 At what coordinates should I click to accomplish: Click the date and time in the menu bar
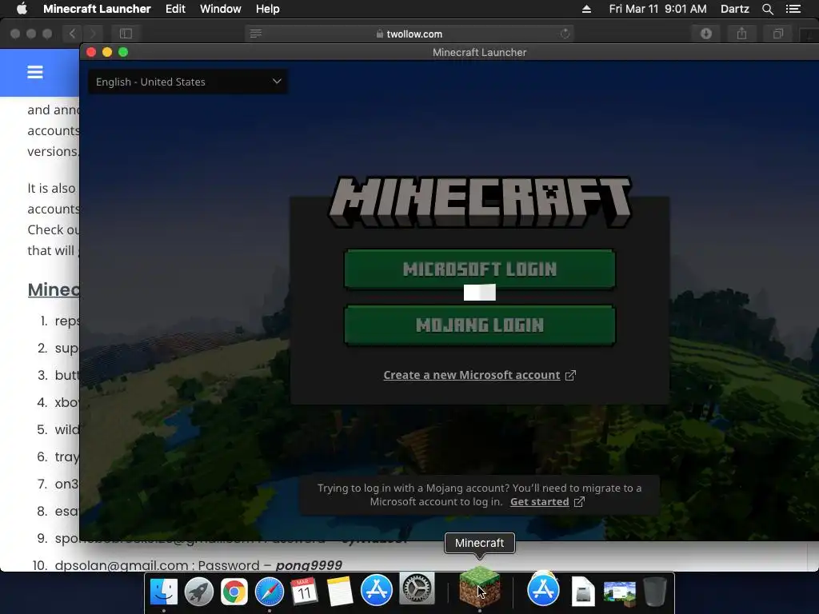657,9
